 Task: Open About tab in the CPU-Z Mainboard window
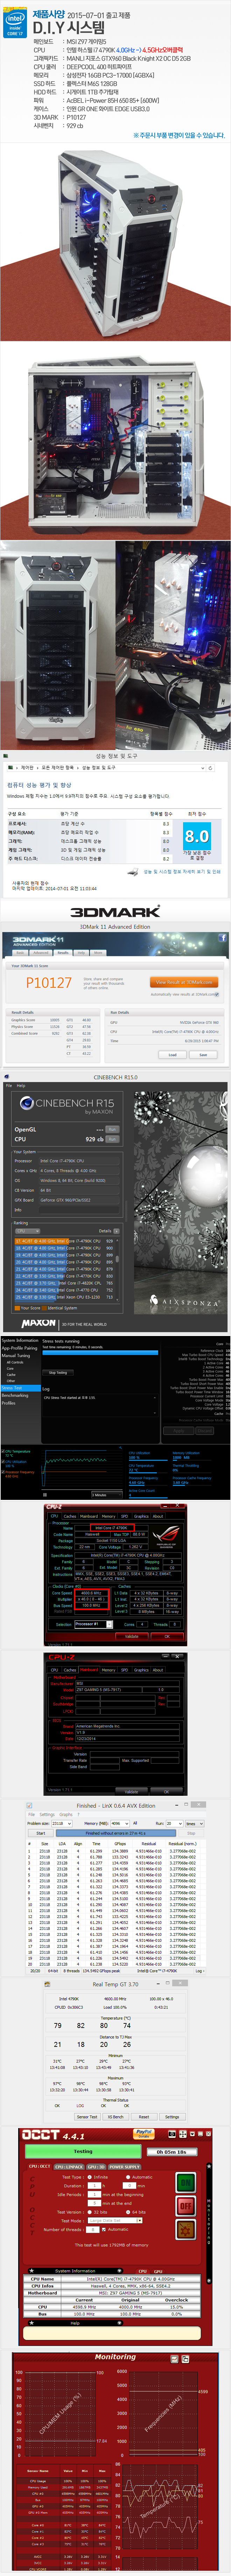(157, 1670)
